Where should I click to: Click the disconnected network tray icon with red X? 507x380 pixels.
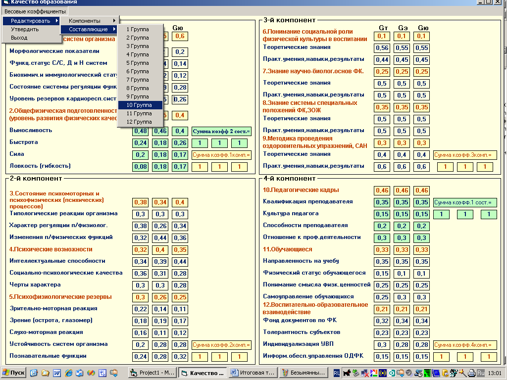pyautogui.click(x=365, y=373)
